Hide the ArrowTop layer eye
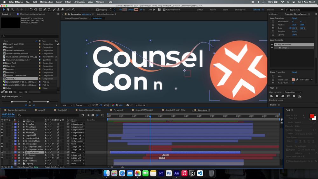The image size is (318, 179). pos(2,124)
